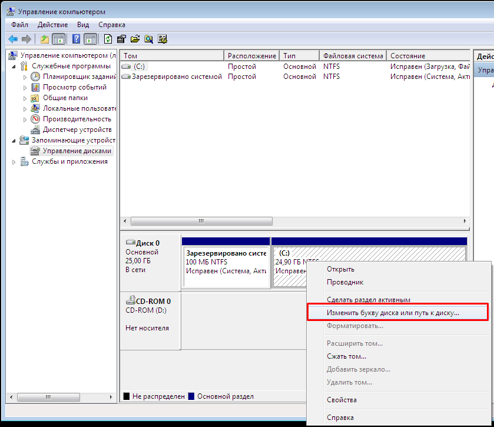Click the blue Основной раздел legend swatch

191,396
